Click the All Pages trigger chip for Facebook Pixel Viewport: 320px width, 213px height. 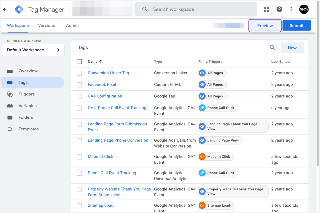212,84
